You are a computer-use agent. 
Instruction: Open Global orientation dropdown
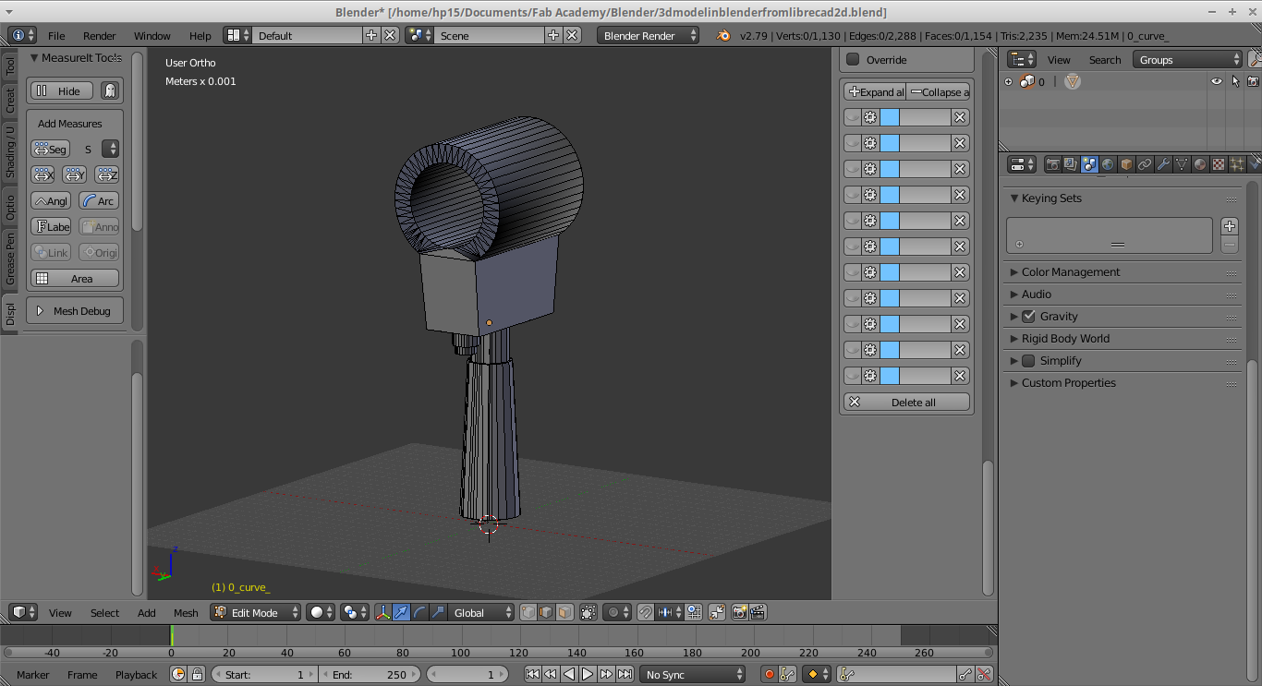tap(481, 612)
